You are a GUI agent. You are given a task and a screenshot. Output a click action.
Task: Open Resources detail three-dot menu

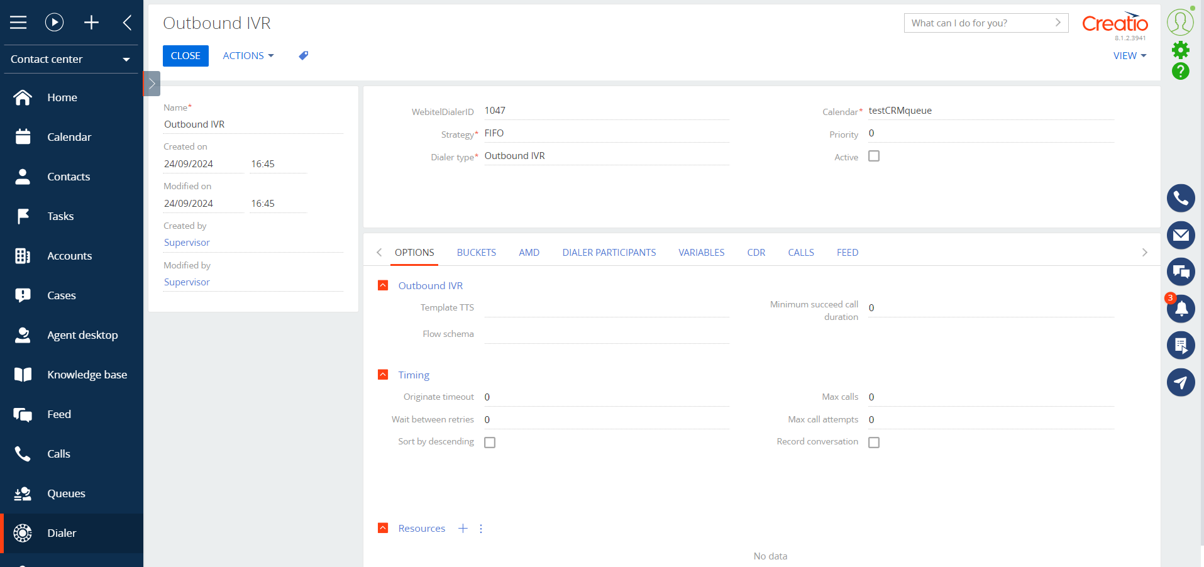481,529
